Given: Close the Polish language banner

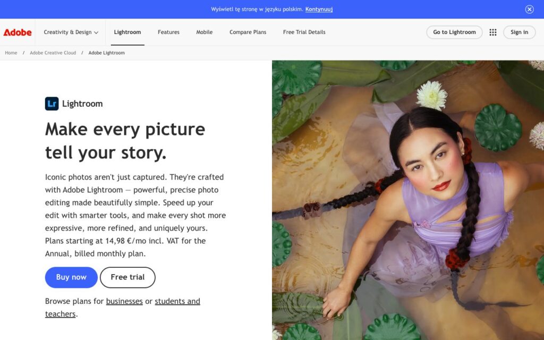Looking at the screenshot, I should pos(529,10).
